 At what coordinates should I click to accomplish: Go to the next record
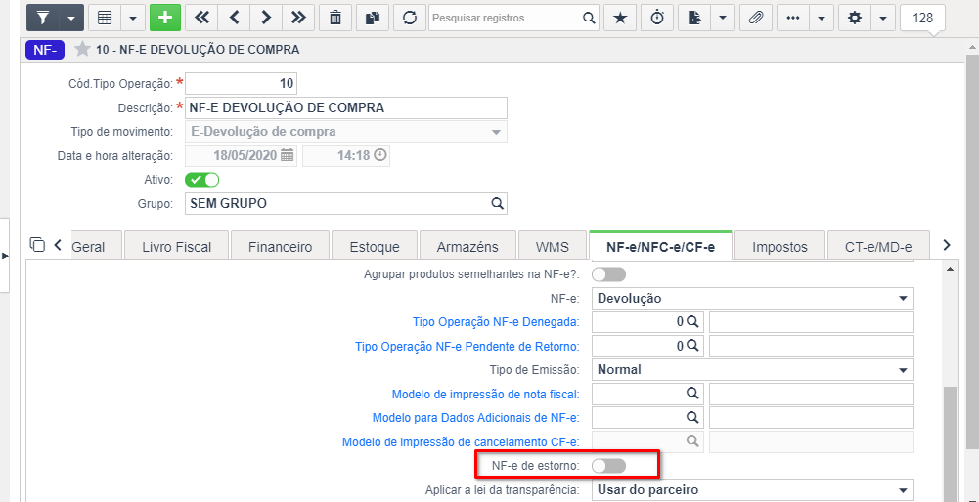pos(266,19)
